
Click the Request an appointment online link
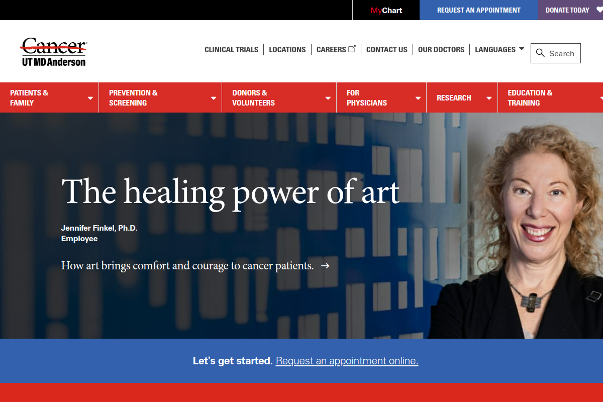347,361
